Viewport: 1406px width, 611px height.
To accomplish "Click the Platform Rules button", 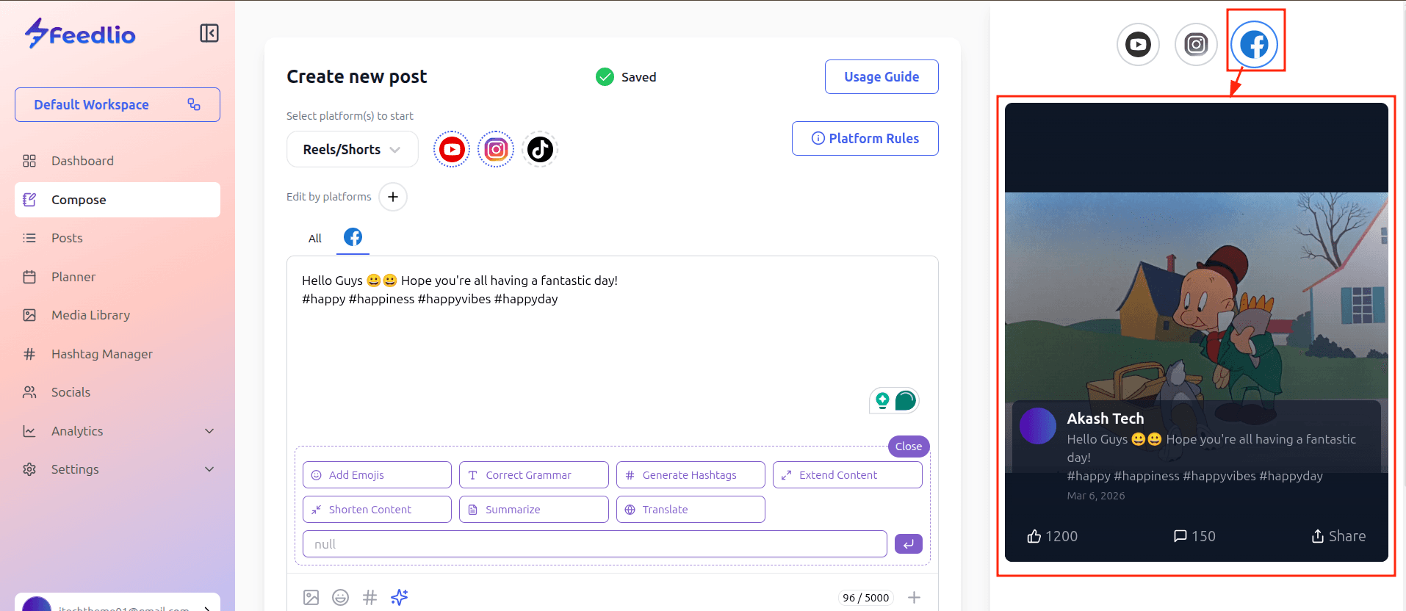I will point(865,139).
